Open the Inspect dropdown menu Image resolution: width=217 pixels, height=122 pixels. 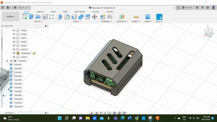[x=136, y=21]
